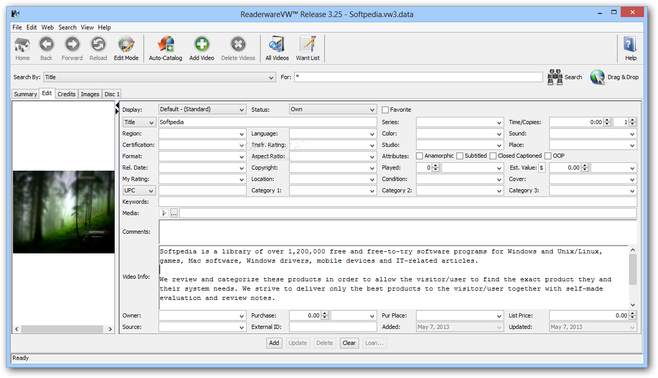Viewport: 658px width, 378px height.
Task: Click the Update button
Action: point(297,343)
